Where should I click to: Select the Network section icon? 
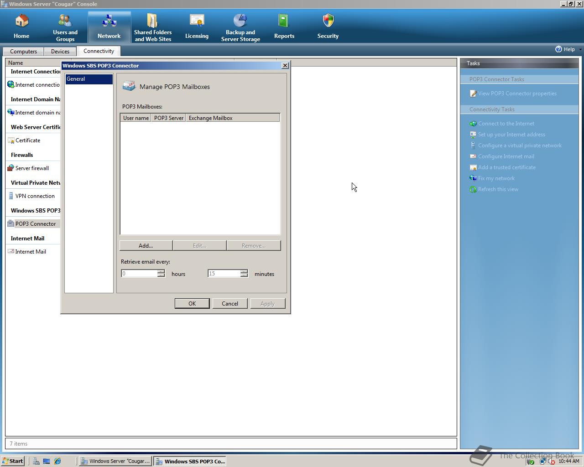pos(109,21)
